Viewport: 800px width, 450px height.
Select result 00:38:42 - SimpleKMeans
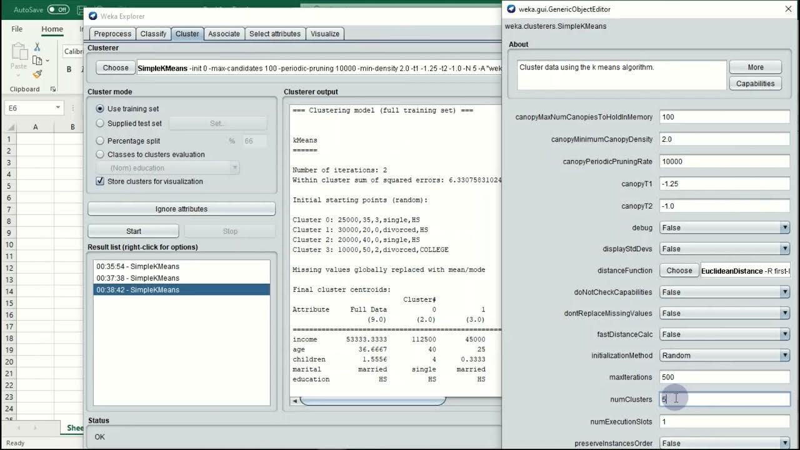coord(181,289)
